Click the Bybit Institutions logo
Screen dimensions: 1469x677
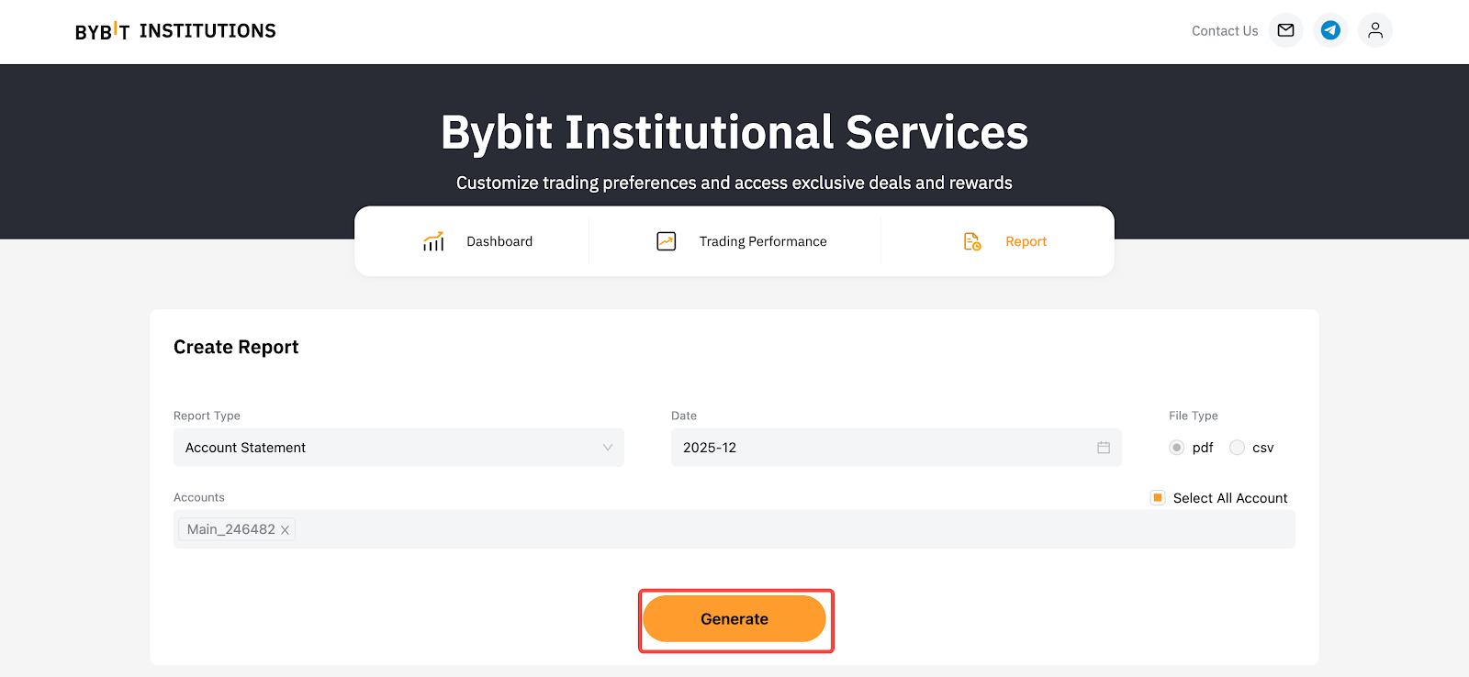[175, 31]
